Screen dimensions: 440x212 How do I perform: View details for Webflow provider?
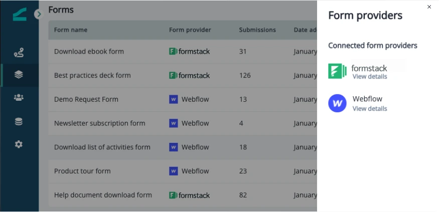(370, 109)
